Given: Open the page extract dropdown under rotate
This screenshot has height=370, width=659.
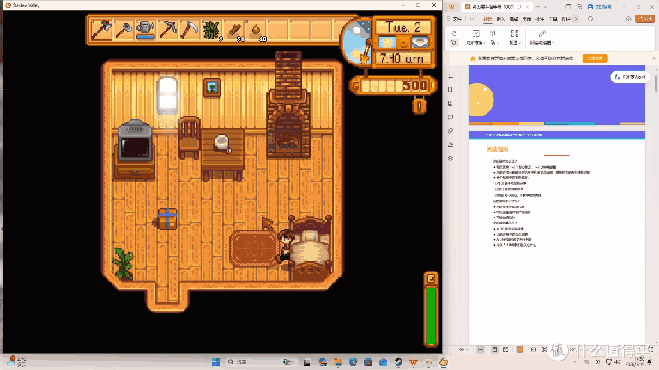Looking at the screenshot, I should click(x=494, y=43).
